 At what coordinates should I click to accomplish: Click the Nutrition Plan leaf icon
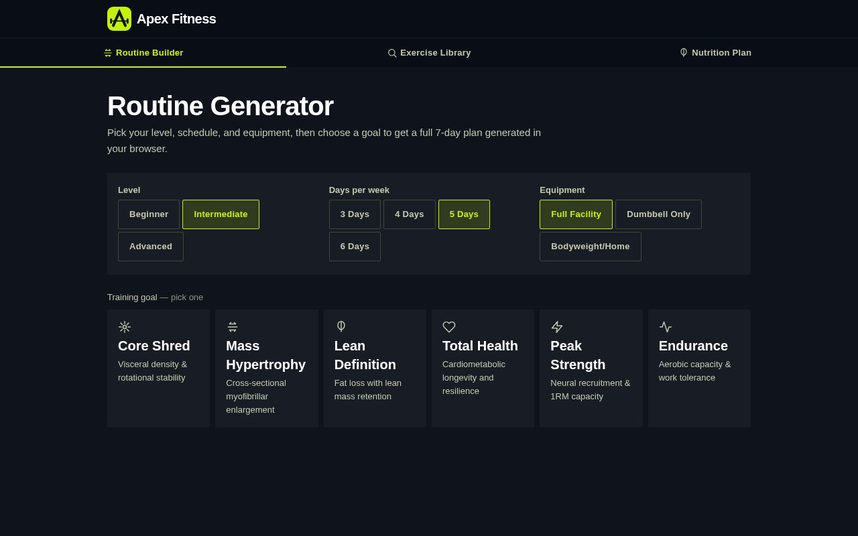(x=684, y=52)
